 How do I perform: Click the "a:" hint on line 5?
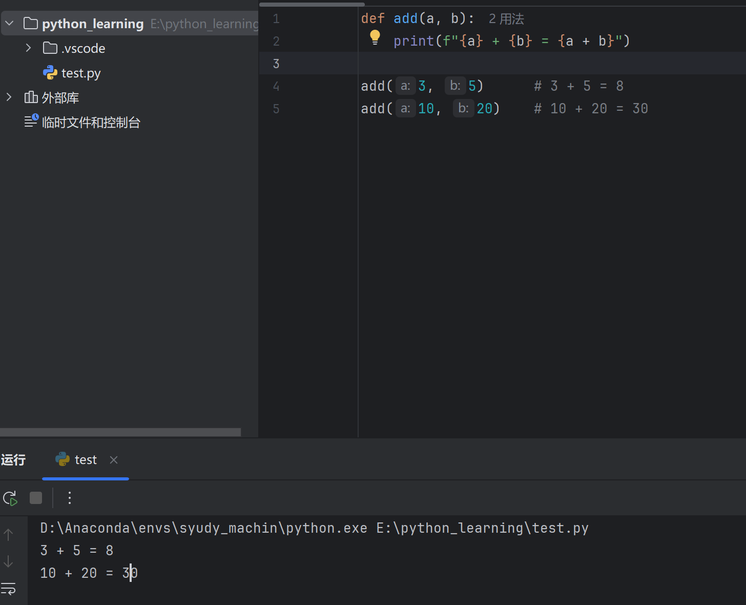point(405,109)
